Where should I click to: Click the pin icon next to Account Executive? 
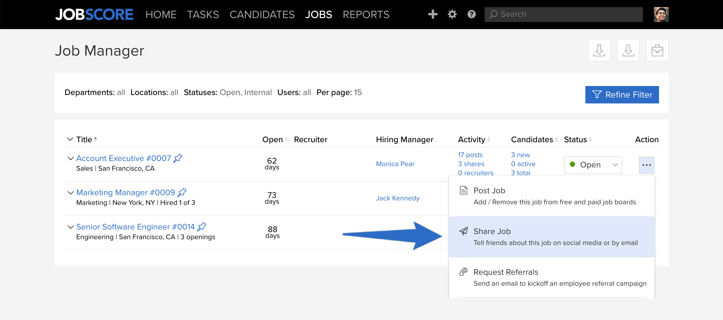178,158
